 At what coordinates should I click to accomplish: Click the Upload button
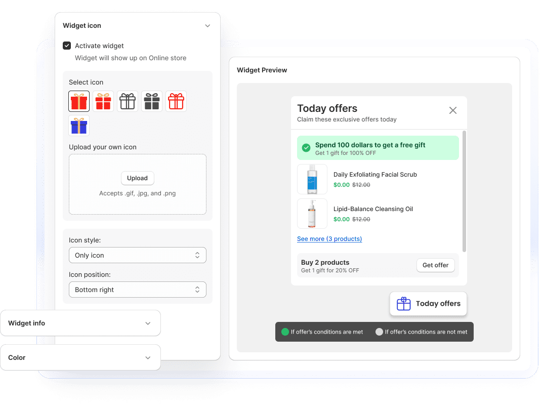point(137,178)
